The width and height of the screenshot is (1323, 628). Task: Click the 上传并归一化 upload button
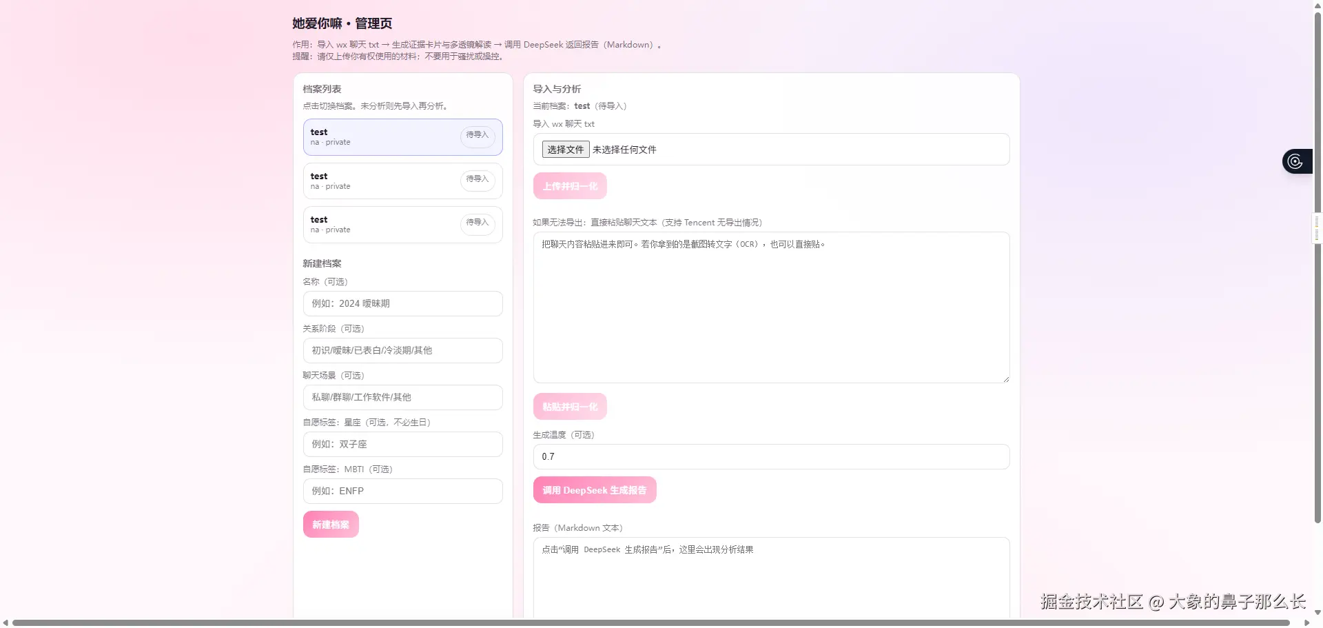point(569,185)
